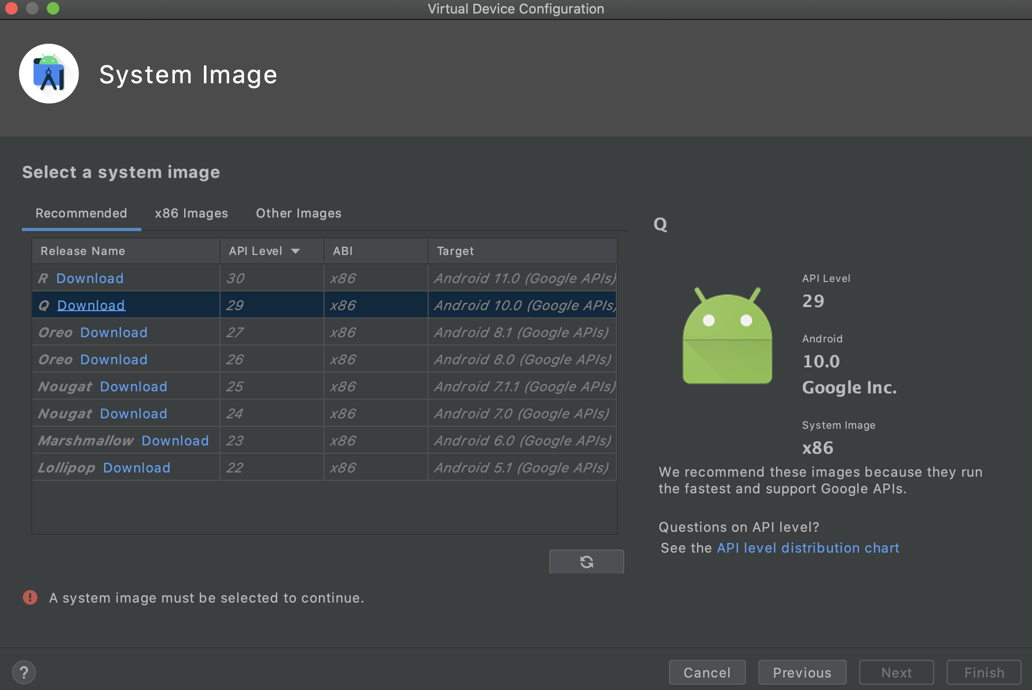Download Oreo API 26 image
Viewport: 1032px width, 690px height.
coord(114,360)
